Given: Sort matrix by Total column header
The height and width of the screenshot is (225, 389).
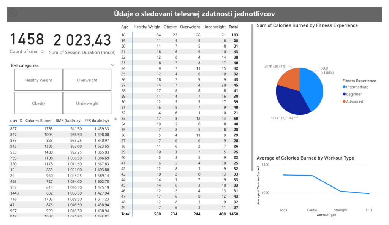Looking at the screenshot, I should [x=233, y=27].
